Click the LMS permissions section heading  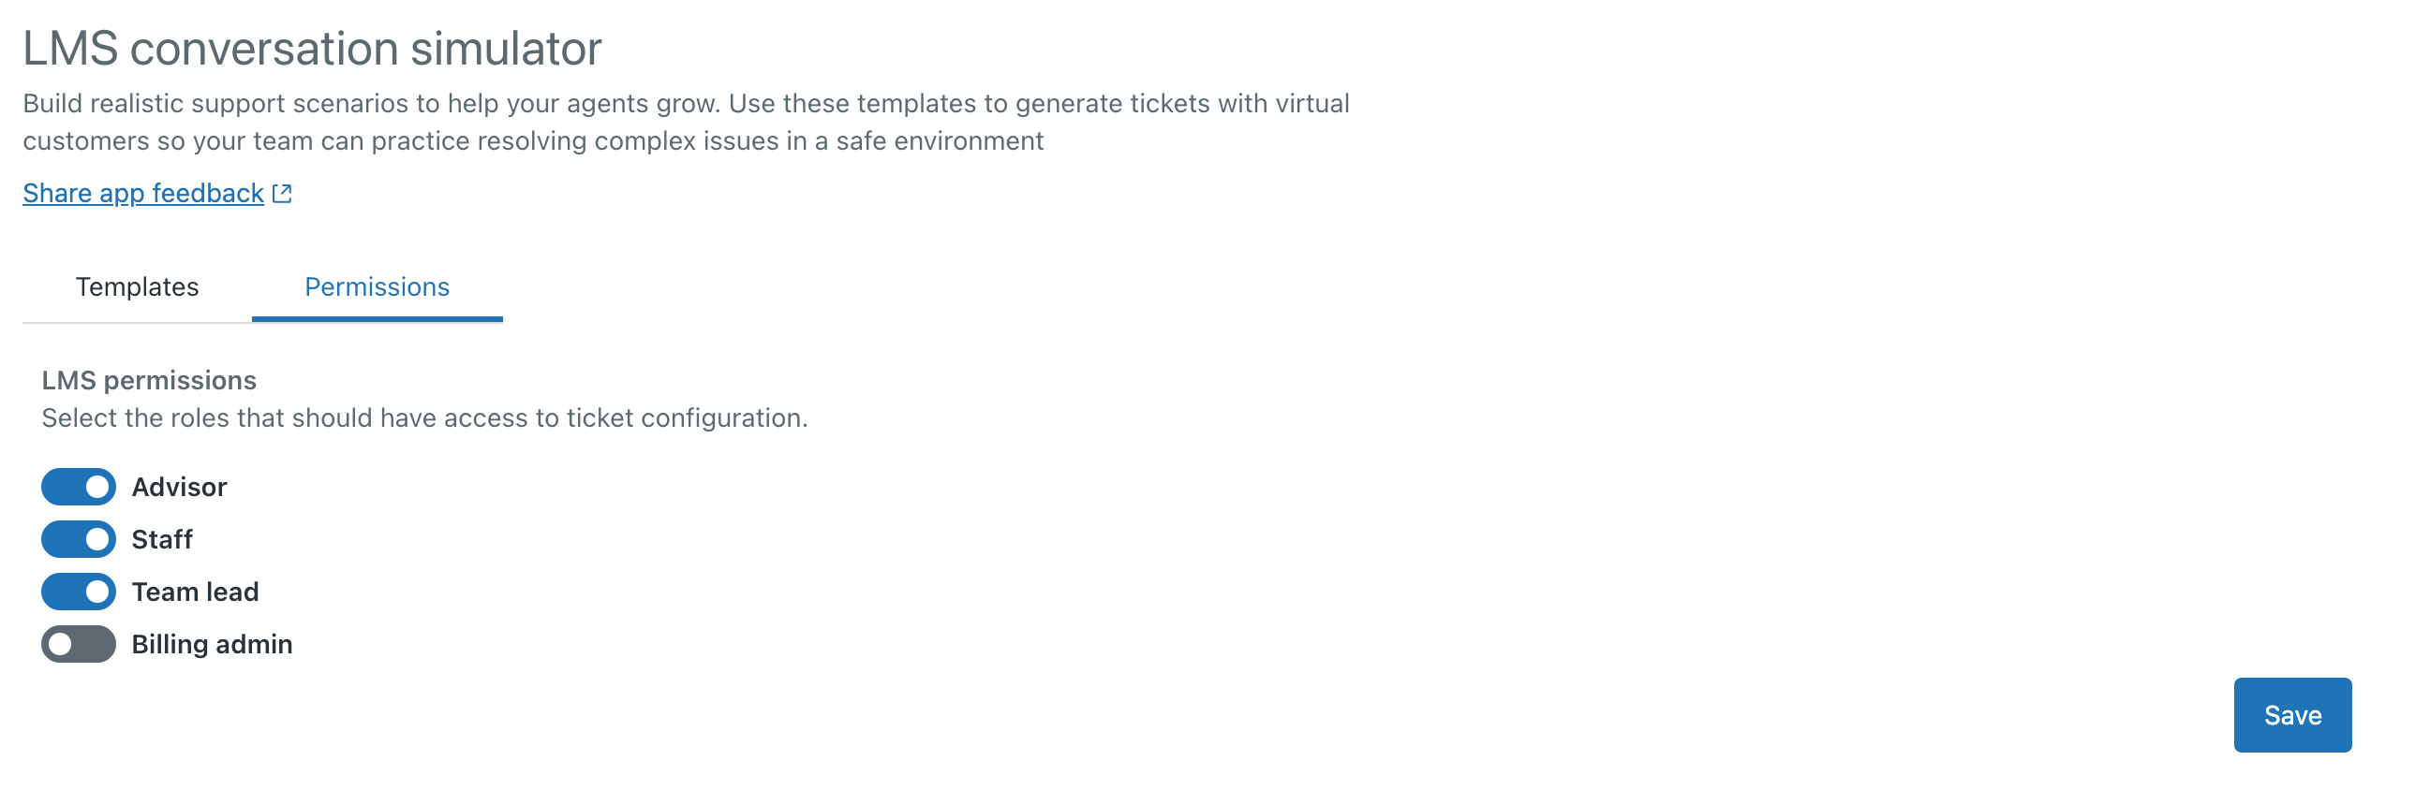tap(149, 380)
